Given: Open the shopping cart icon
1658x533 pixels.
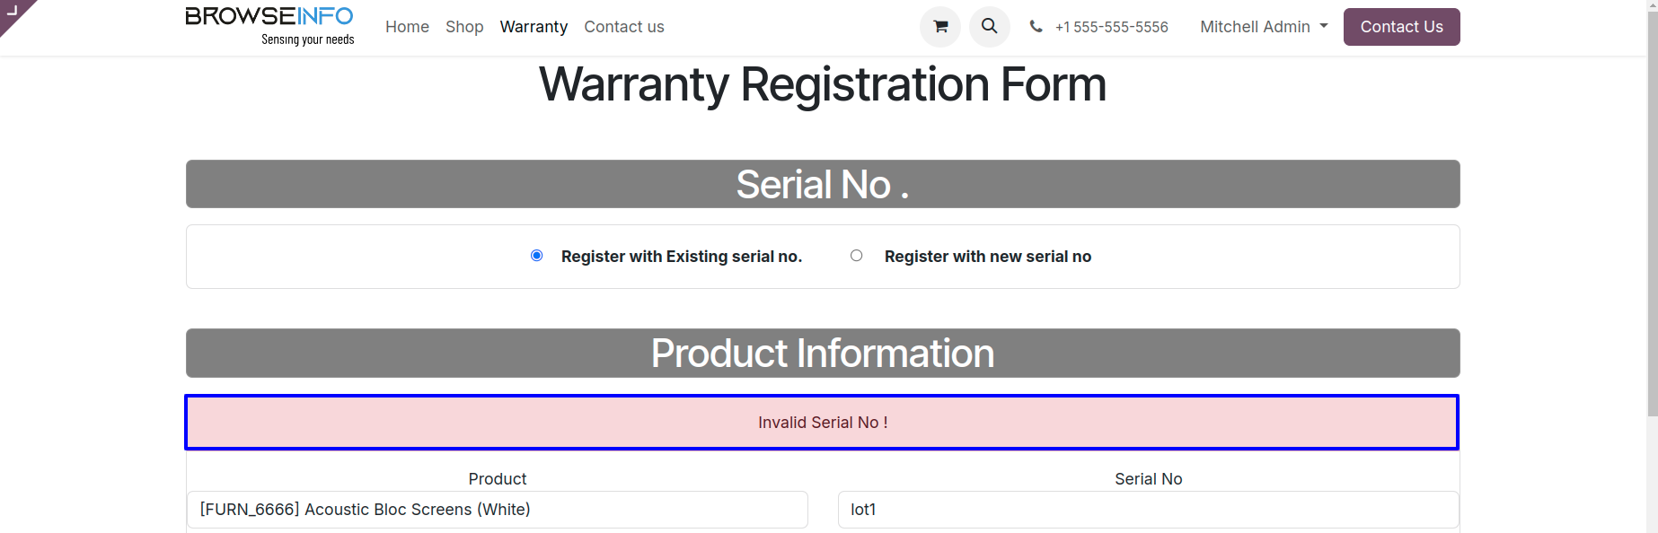Looking at the screenshot, I should pyautogui.click(x=939, y=27).
